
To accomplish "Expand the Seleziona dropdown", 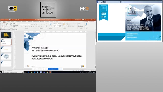I will tap(81, 26).
